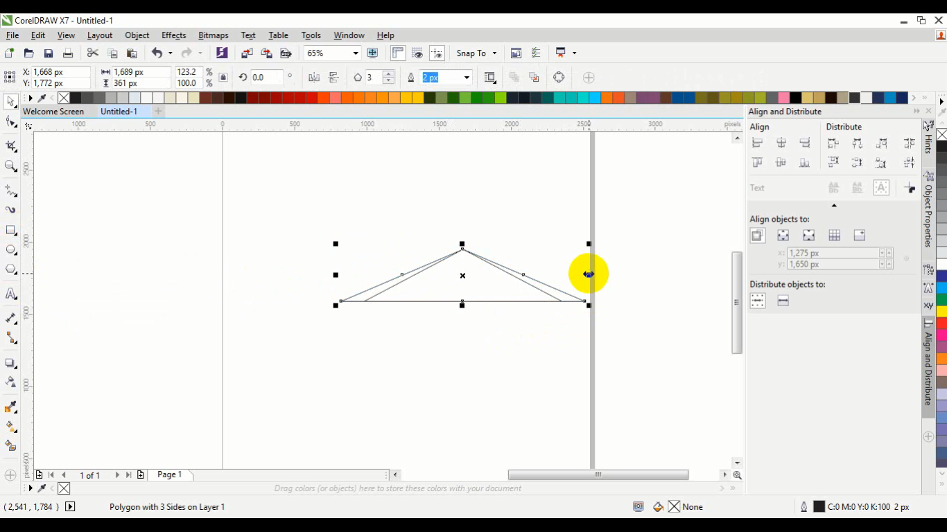The image size is (947, 532).
Task: Click the Page 1 tab
Action: pyautogui.click(x=170, y=475)
